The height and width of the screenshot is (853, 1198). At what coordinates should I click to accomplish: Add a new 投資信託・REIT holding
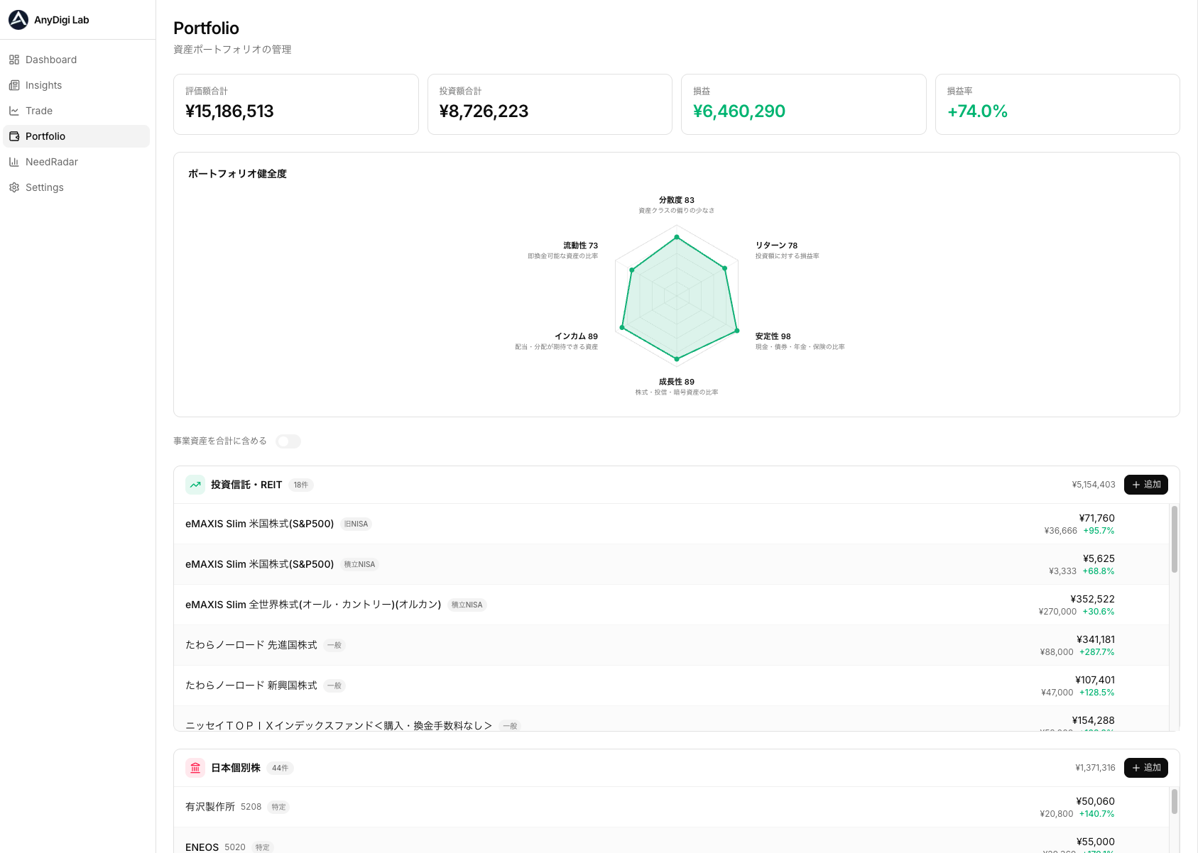click(1145, 485)
